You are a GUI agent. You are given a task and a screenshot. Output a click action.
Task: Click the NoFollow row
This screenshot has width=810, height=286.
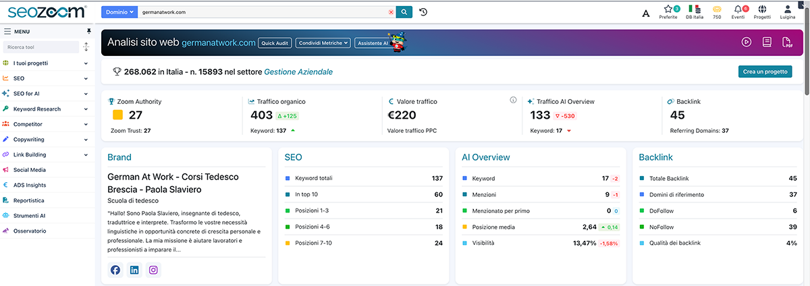pyautogui.click(x=718, y=227)
